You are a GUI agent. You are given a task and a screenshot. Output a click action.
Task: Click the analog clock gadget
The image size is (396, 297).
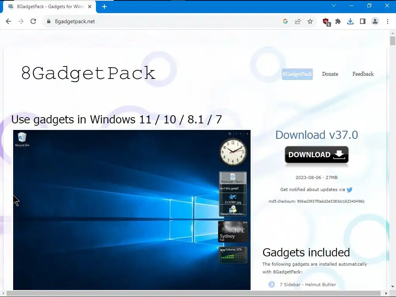(x=233, y=152)
